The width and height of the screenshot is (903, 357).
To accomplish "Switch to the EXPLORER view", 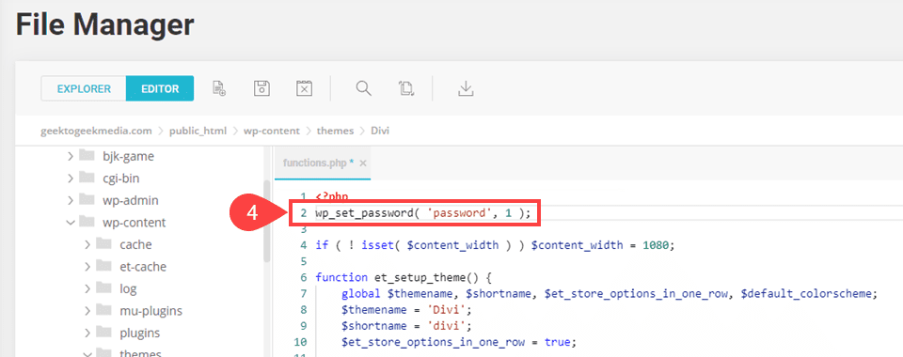I will [x=84, y=89].
